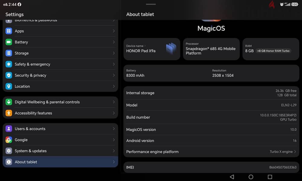
Task: Tap the blue Storage icon
Action: [9, 53]
